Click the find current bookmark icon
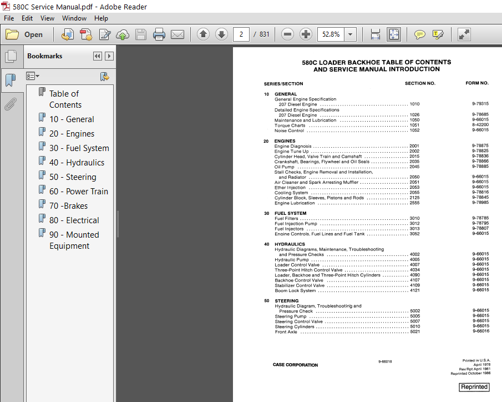 (104, 76)
